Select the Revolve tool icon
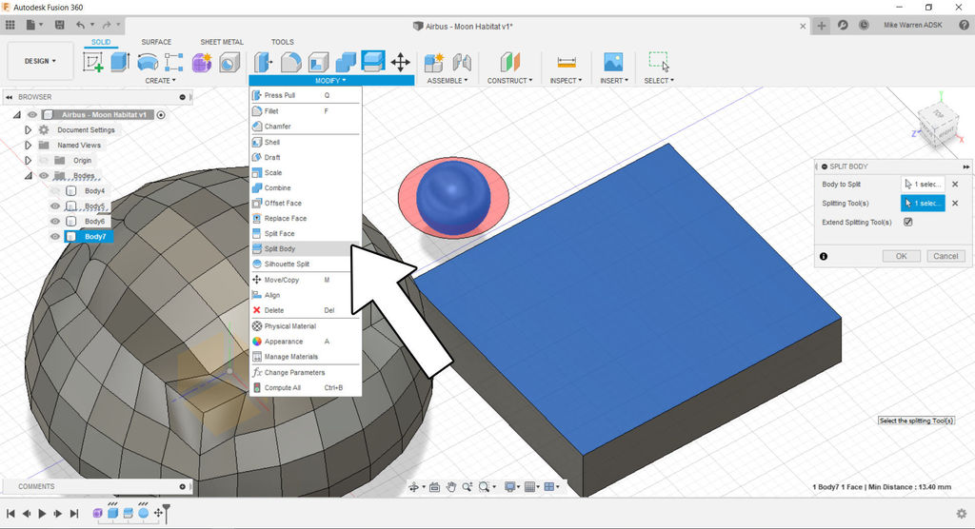The image size is (975, 529). (x=148, y=62)
